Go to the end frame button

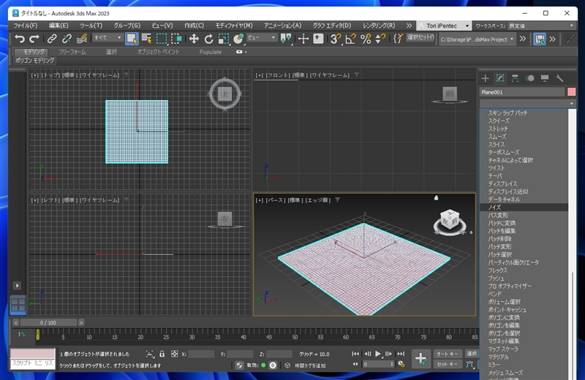pos(400,354)
